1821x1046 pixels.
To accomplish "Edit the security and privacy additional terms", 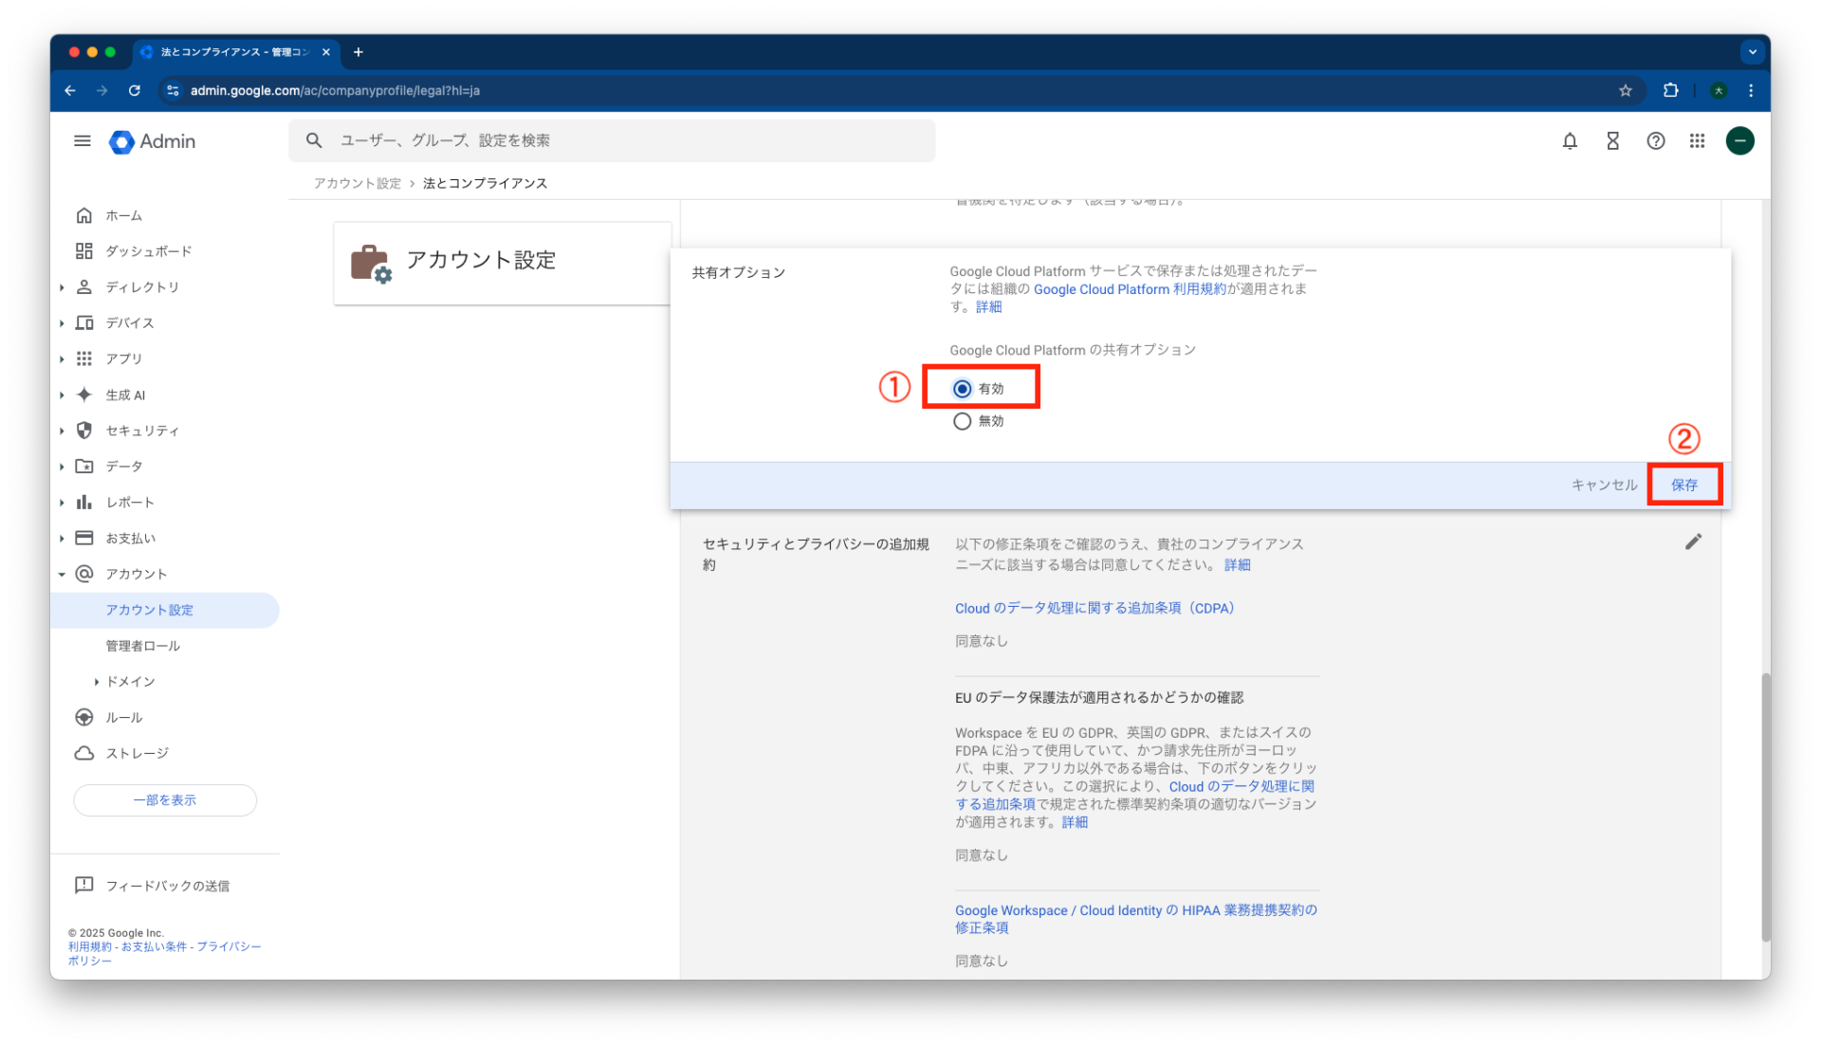I will tap(1693, 541).
